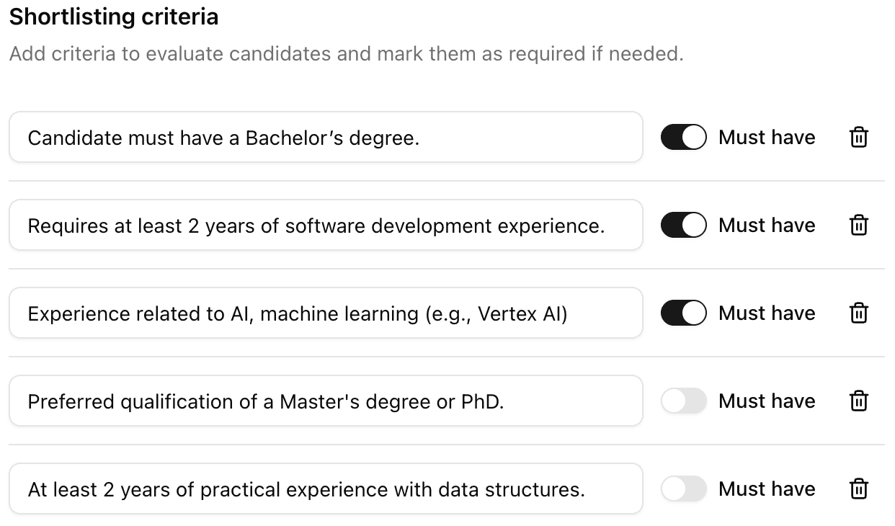This screenshot has height=526, width=895.
Task: Turn on Must have for data structures criterion
Action: 683,489
